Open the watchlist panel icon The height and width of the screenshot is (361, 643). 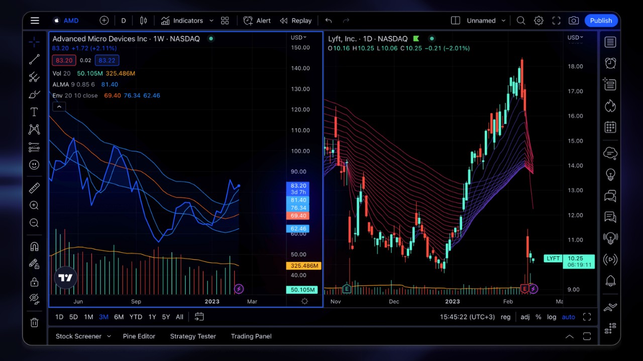[610, 42]
